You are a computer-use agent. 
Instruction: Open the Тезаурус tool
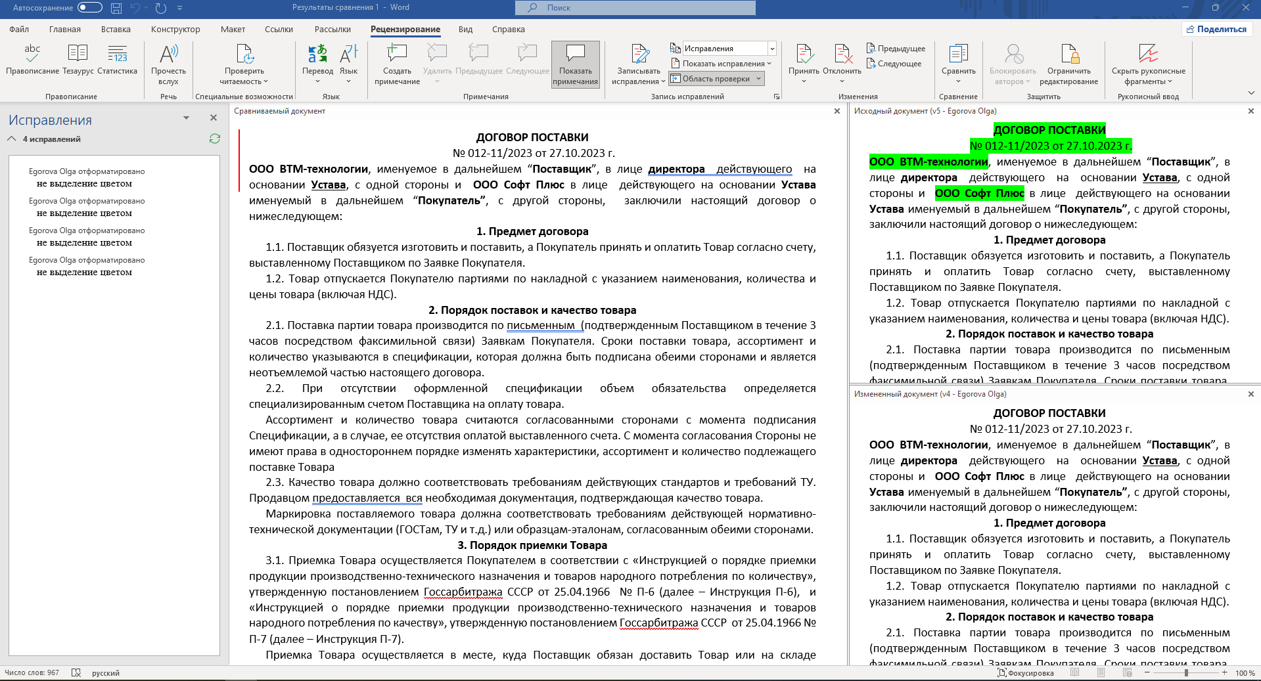point(78,59)
